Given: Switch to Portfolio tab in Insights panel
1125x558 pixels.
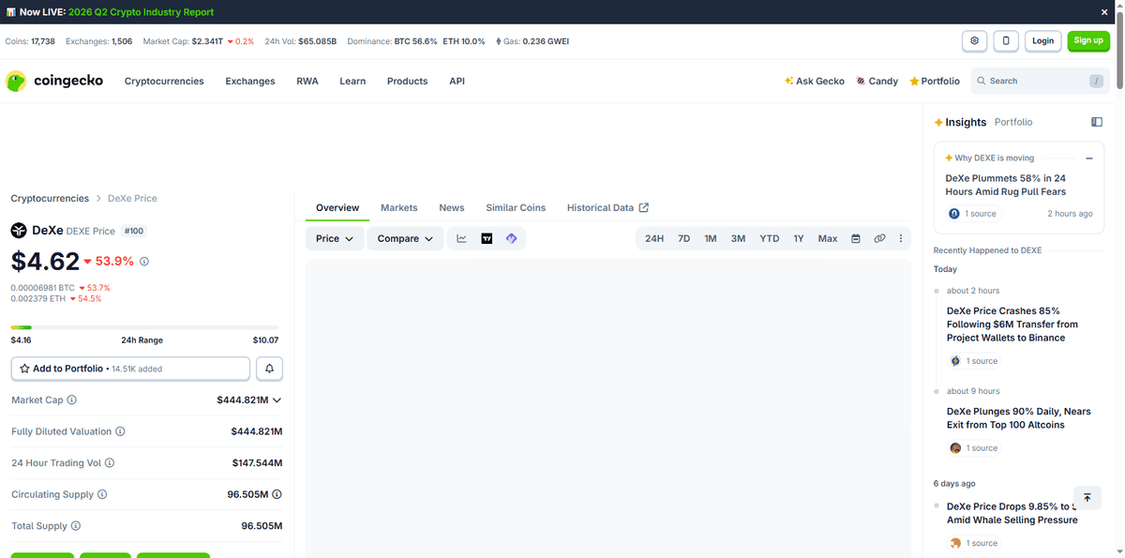Looking at the screenshot, I should pos(1013,123).
